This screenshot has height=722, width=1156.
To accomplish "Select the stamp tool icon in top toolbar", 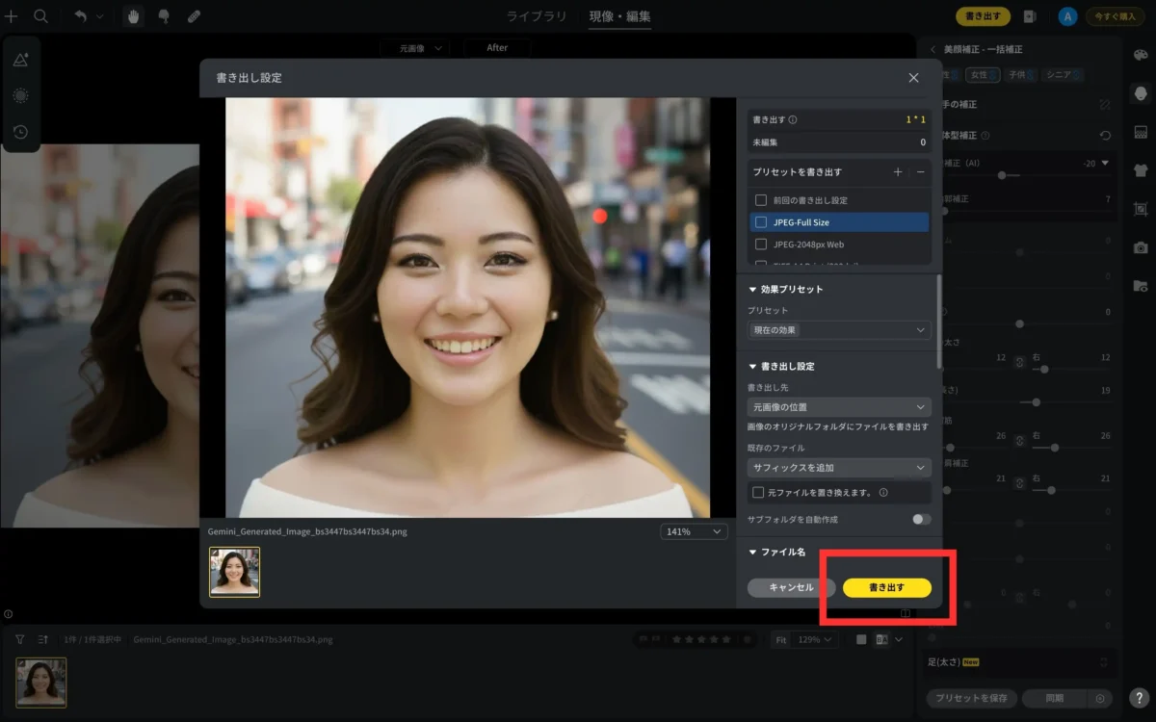I will [163, 16].
